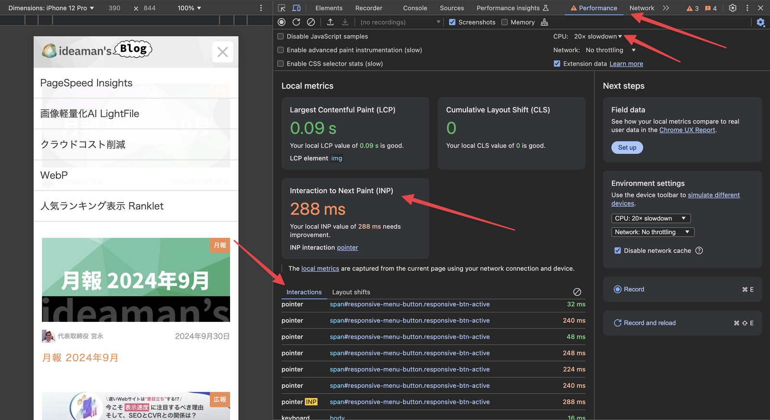Click the collect garbage broom icon
Viewport: 770px width, 420px height.
coord(544,22)
